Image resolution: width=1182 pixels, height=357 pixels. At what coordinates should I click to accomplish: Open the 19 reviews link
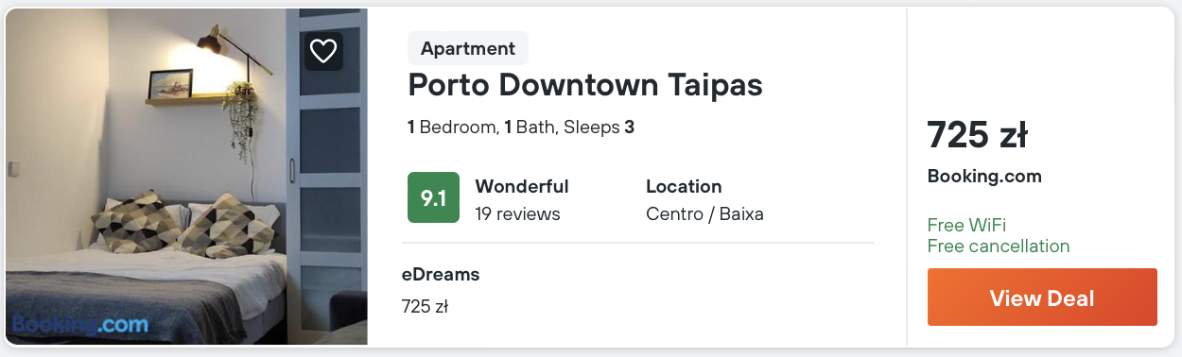[x=517, y=214]
